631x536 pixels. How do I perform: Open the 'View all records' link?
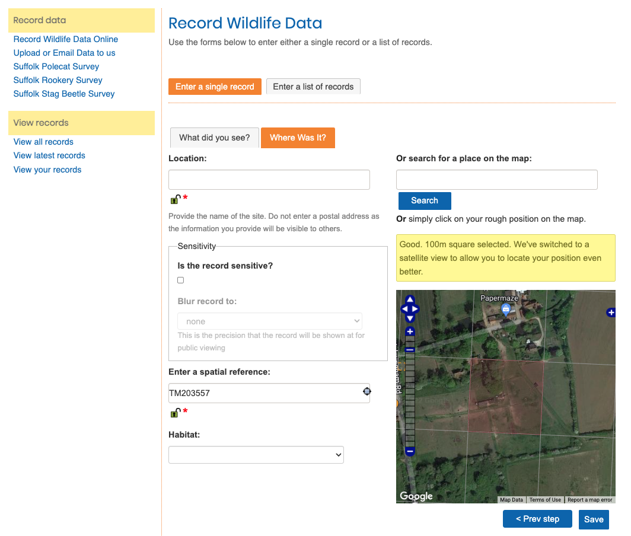tap(43, 142)
